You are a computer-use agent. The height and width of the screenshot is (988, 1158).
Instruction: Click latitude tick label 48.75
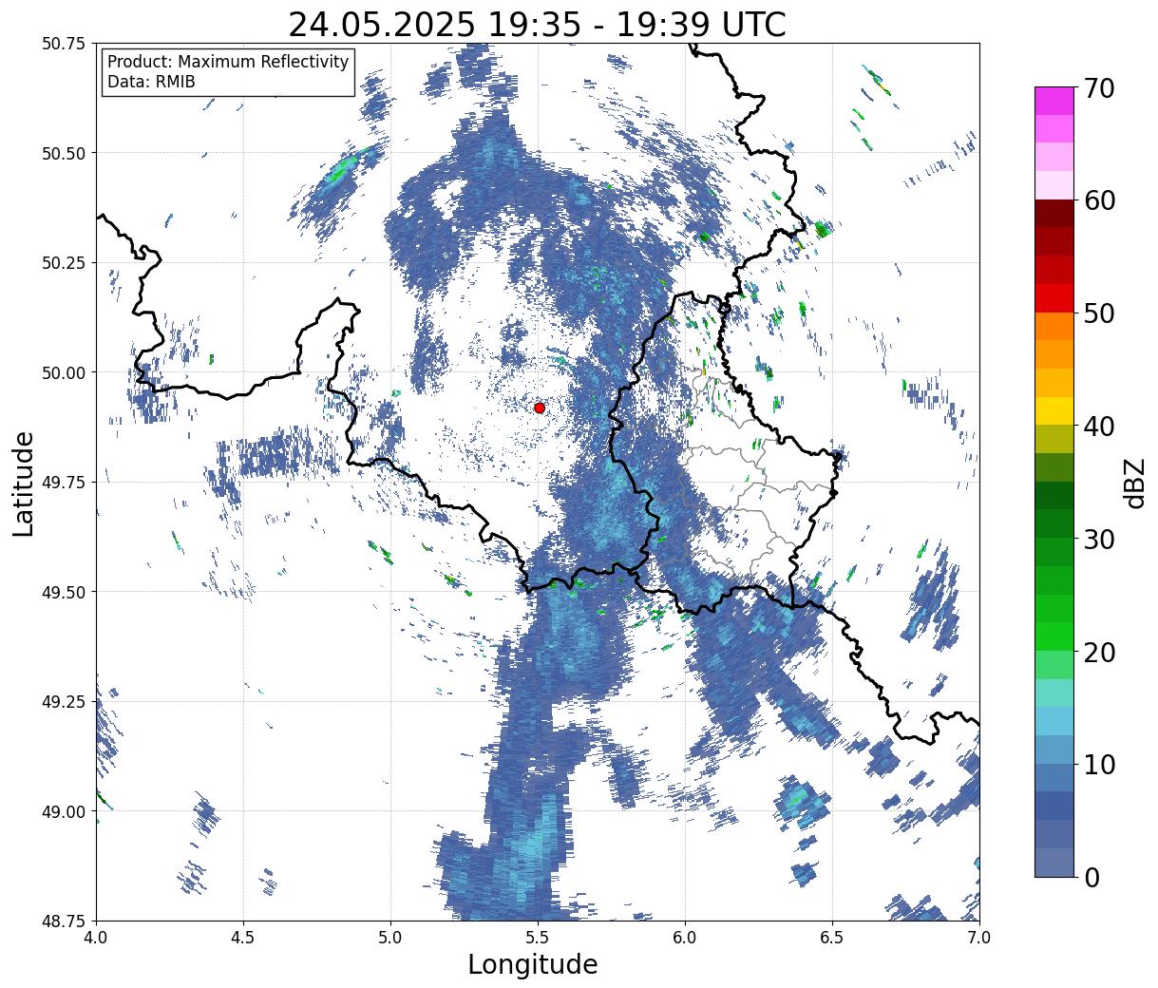(x=63, y=921)
